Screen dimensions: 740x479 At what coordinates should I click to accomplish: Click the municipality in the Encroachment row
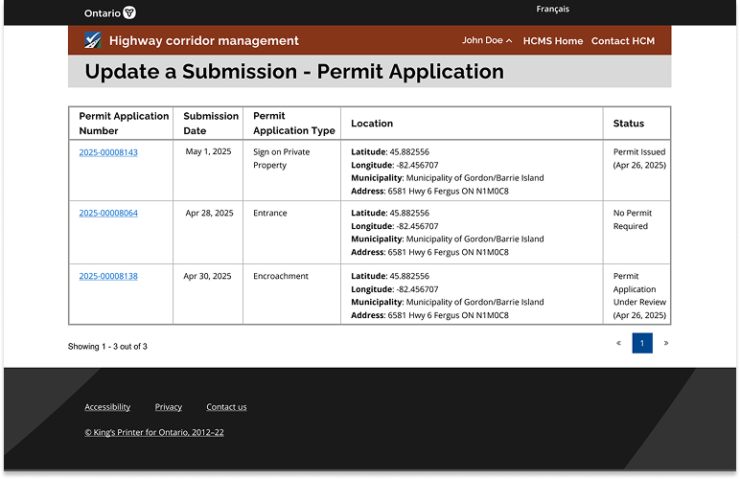(x=448, y=302)
